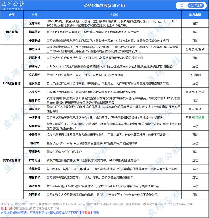Click the 完美世界 stock cell
Viewport: 209px width, 218px height.
coord(34,169)
